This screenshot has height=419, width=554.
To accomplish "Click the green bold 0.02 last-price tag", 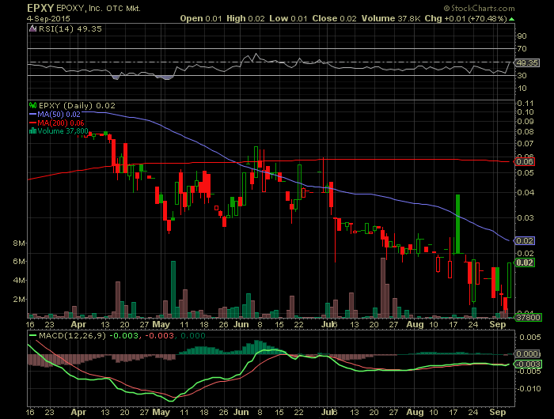I will 525,262.
